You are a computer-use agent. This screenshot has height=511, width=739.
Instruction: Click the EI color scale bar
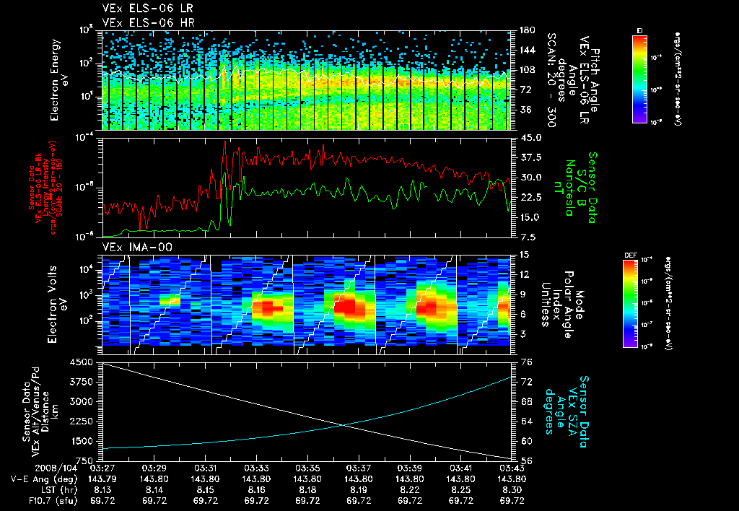click(639, 79)
